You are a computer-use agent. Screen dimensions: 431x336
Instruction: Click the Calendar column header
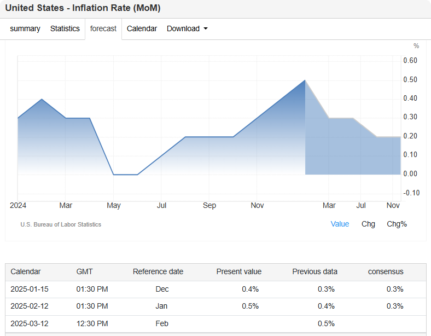pyautogui.click(x=26, y=271)
